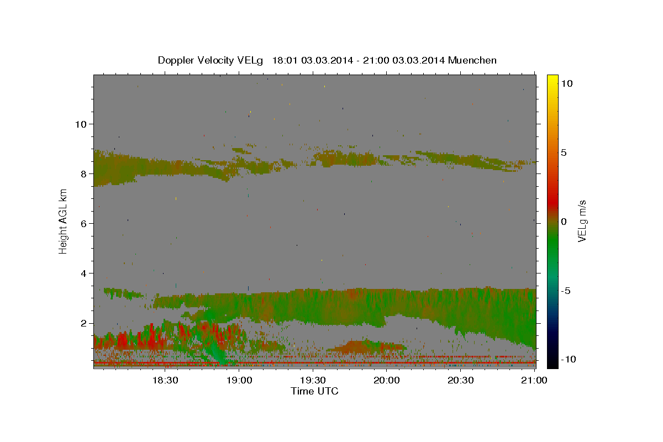Click the vertical velocity color bar
The height and width of the screenshot is (442, 663).
click(x=552, y=221)
